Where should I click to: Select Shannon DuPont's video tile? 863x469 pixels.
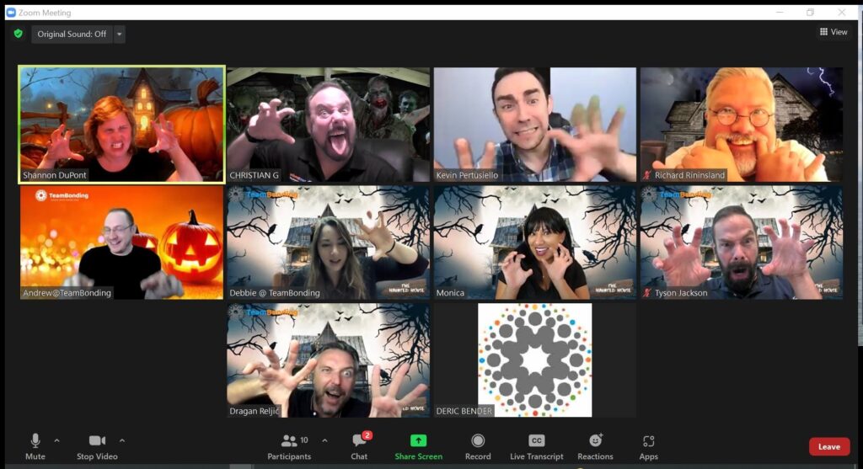[x=122, y=124]
